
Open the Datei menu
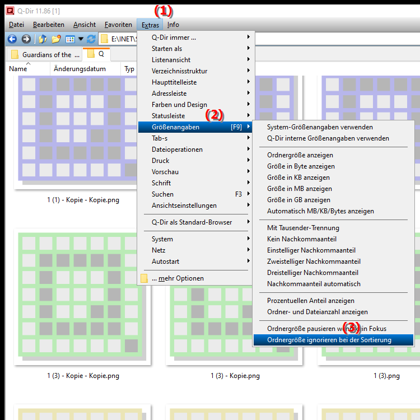(16, 25)
